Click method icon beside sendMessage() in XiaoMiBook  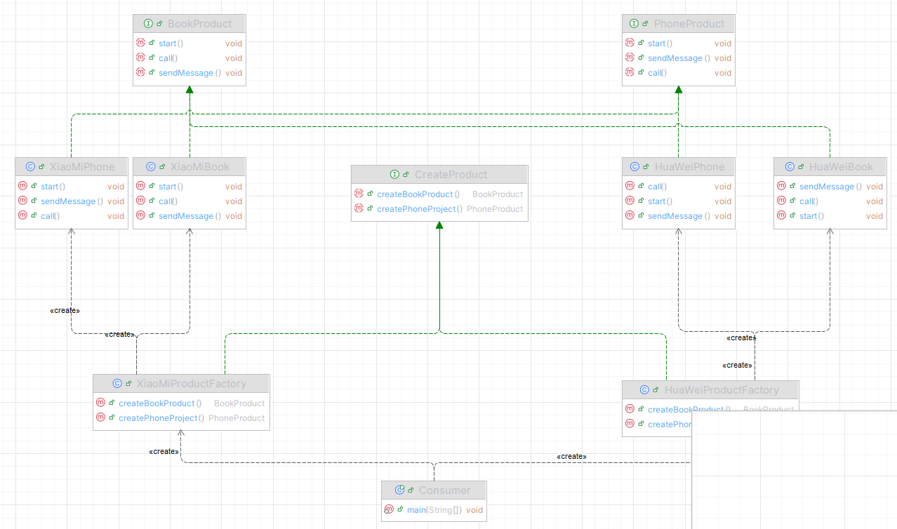(140, 215)
